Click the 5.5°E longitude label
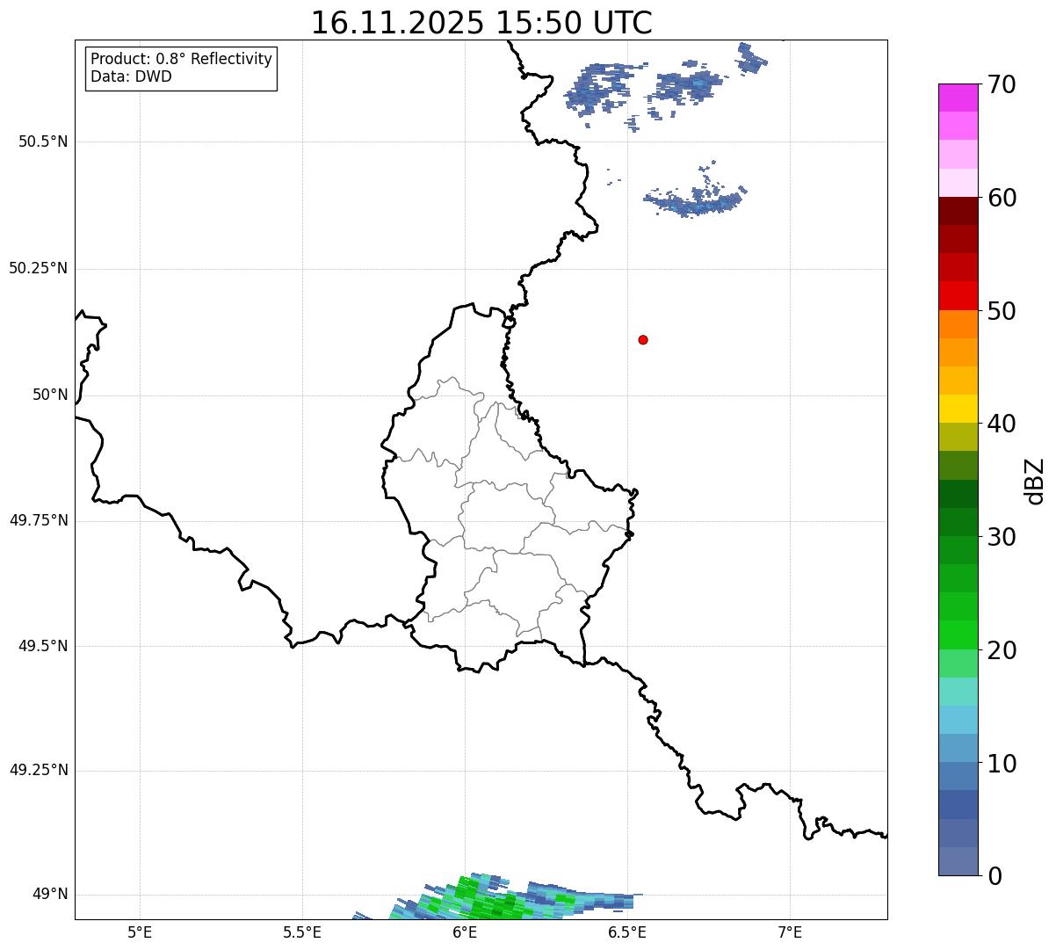Image resolution: width=1056 pixels, height=950 pixels. pos(302,933)
